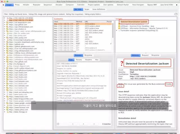Image resolution: width=180 pixels, height=134 pixels.
Task: Click the J2EEScan Incorrect Error Handling issue icon
Action: click(x=119, y=26)
